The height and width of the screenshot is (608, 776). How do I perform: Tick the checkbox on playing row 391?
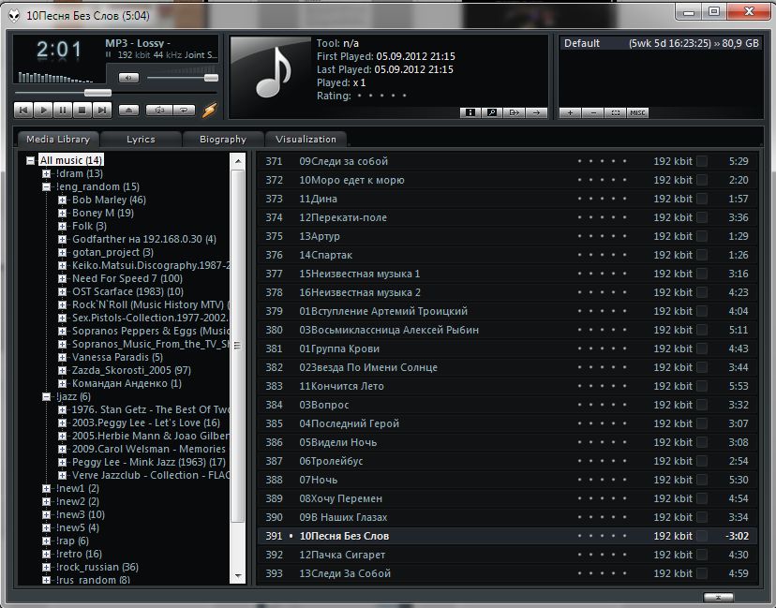point(702,536)
